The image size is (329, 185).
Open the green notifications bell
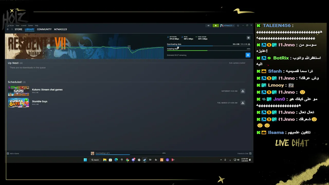point(216,25)
